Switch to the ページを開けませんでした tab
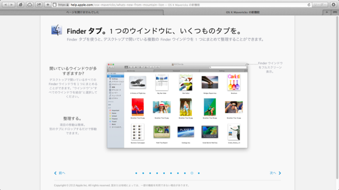339x190 pixels. (x=82, y=12)
